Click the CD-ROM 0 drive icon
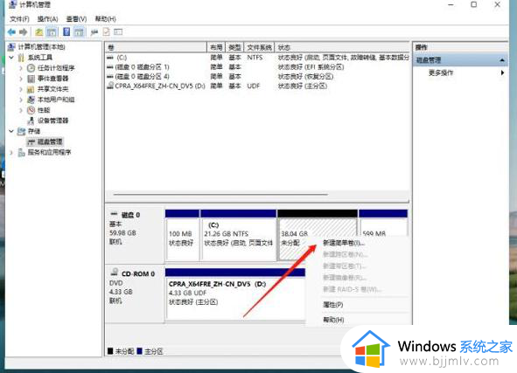 pos(115,273)
